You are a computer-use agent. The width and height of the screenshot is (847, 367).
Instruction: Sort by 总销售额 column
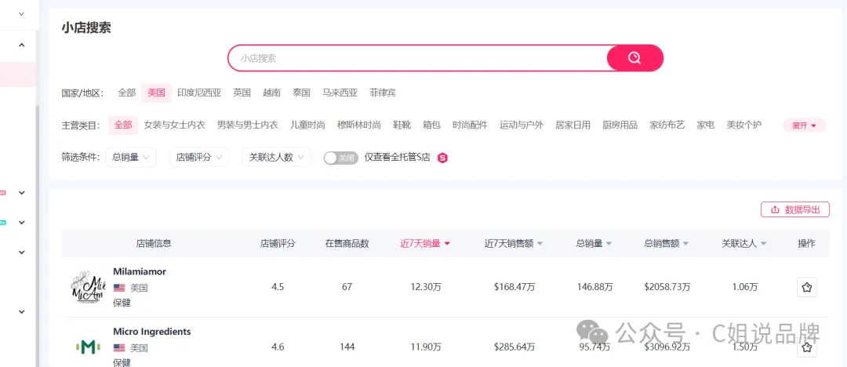(667, 244)
